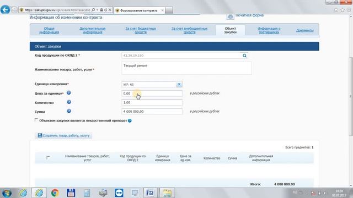Open За счет внебюджетных средств tab
353x198 pixels.
pos(189,30)
